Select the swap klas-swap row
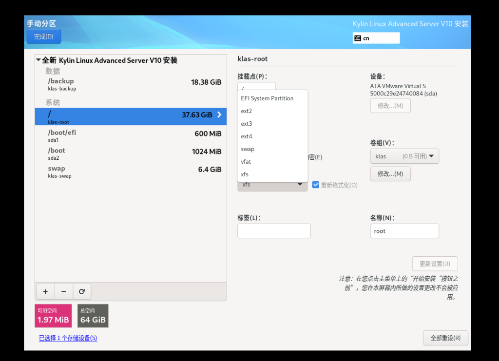This screenshot has height=361, width=499. point(131,171)
